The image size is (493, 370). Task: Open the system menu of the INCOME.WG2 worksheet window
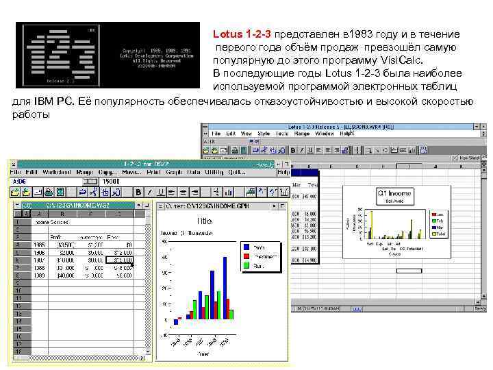17,205
